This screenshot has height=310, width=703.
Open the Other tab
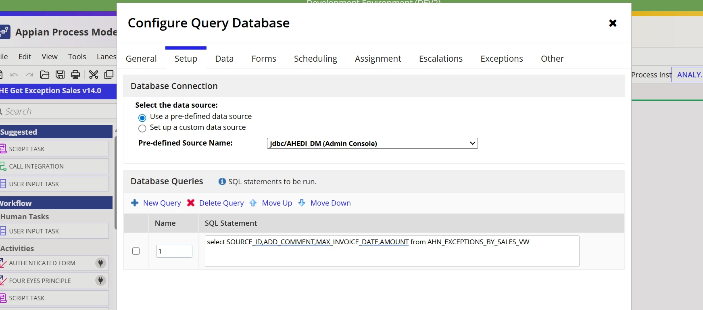(552, 59)
